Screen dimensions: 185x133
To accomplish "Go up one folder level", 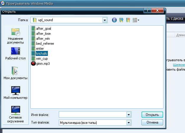I will (x=121, y=20).
